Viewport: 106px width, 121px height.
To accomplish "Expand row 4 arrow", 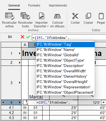I will [19, 102].
